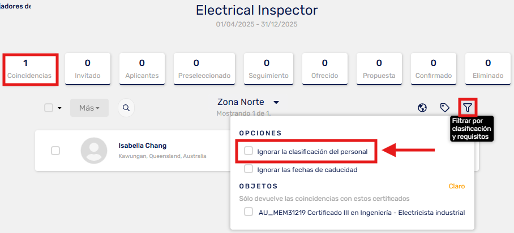Expand the Zona Norte dropdown
This screenshot has width=514, height=233.
coord(276,102)
